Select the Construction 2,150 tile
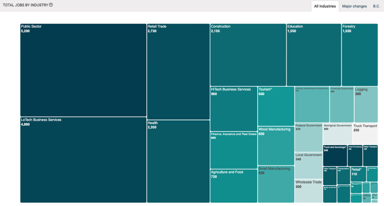This screenshot has height=206, width=384. (248, 55)
